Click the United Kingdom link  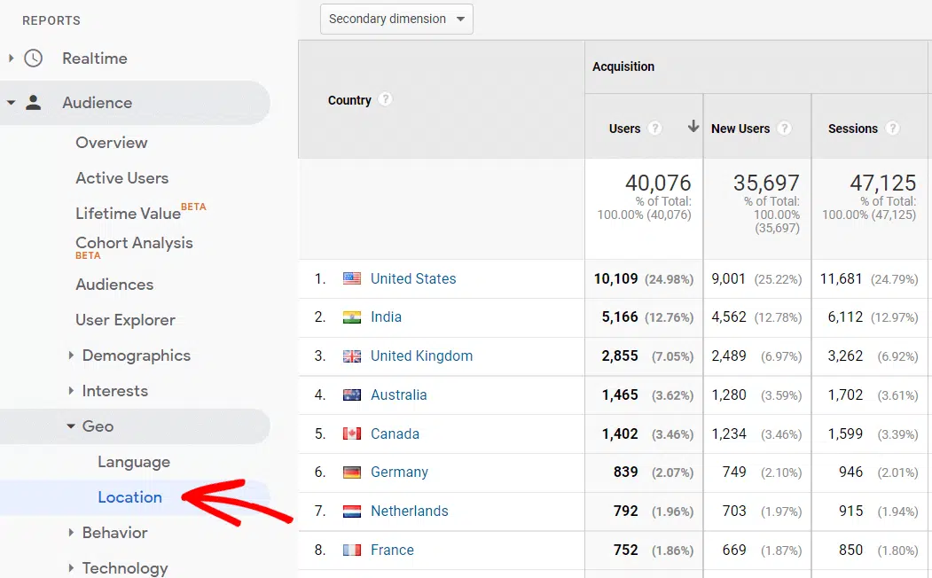[421, 355]
